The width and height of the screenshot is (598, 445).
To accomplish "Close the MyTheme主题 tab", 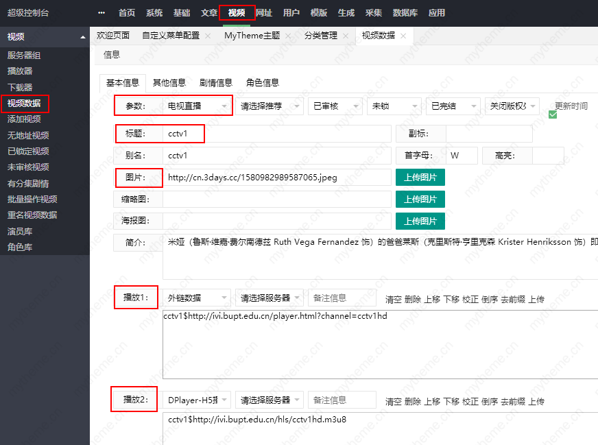I will click(287, 36).
